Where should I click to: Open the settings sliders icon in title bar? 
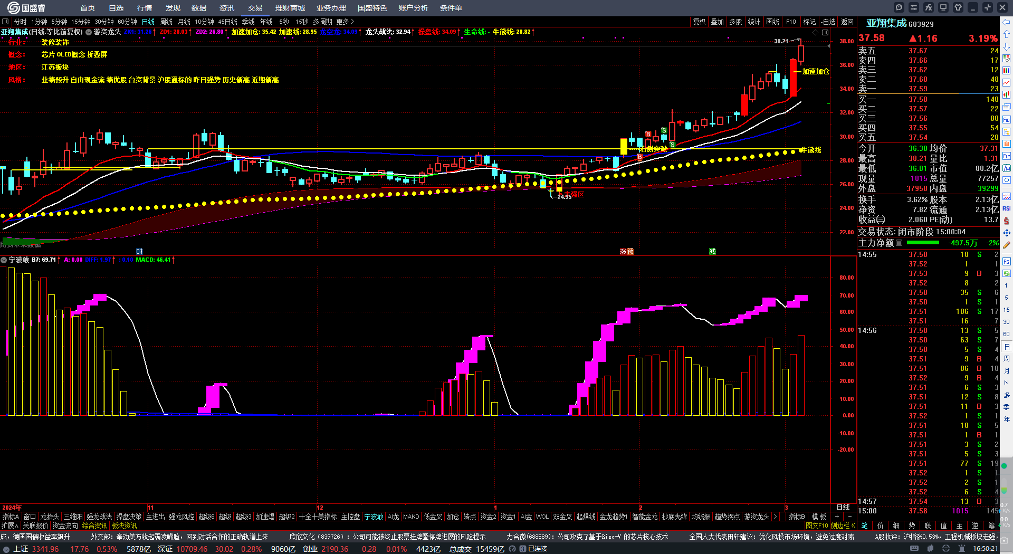(x=914, y=7)
